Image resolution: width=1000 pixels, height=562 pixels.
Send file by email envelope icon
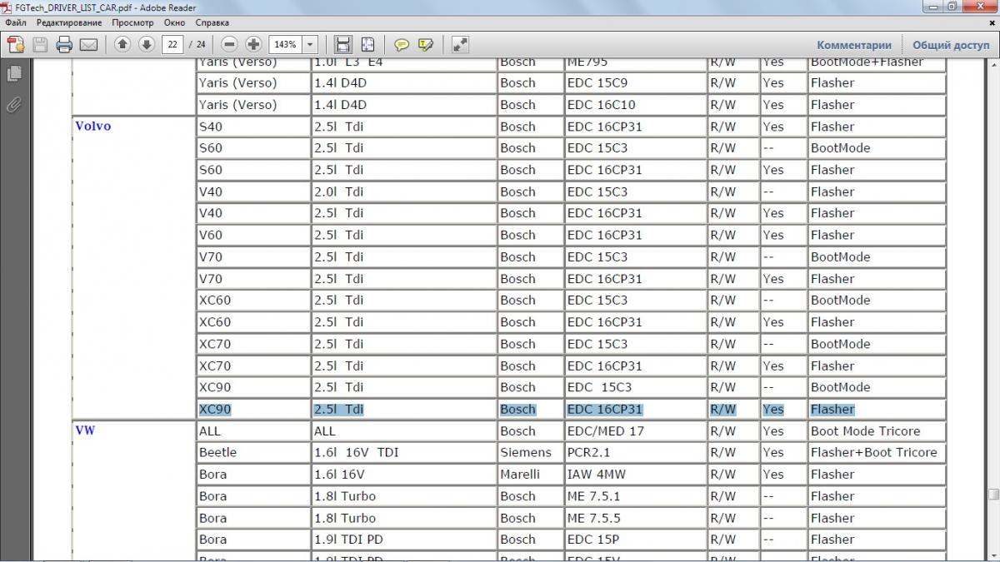click(x=88, y=44)
